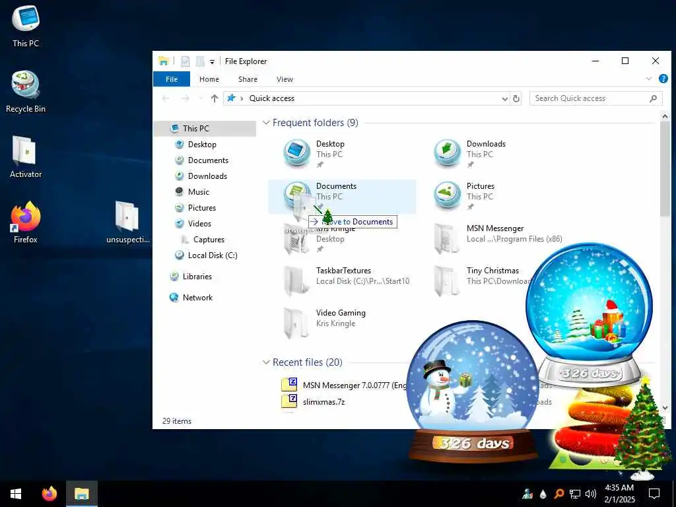Go up one level with Up arrow

click(x=215, y=98)
